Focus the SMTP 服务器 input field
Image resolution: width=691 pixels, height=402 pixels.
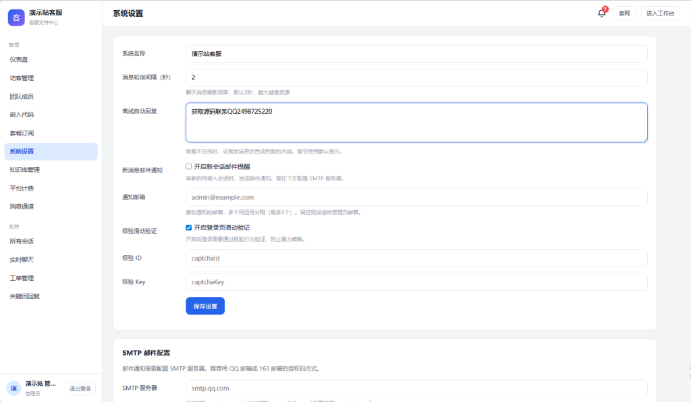(x=416, y=389)
